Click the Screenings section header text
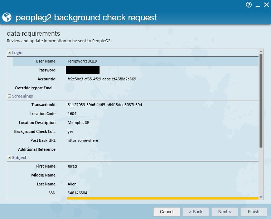The width and height of the screenshot is (271, 219). tap(22, 96)
